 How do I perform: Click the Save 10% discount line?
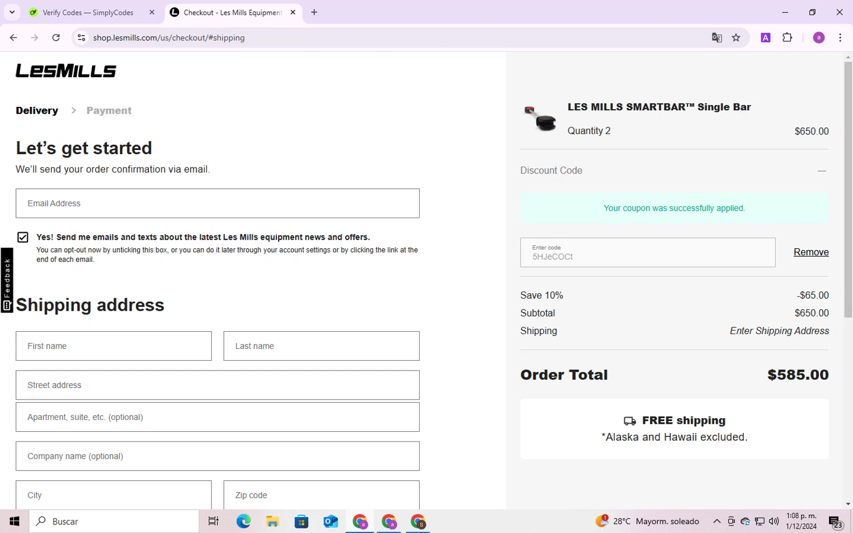coord(674,295)
